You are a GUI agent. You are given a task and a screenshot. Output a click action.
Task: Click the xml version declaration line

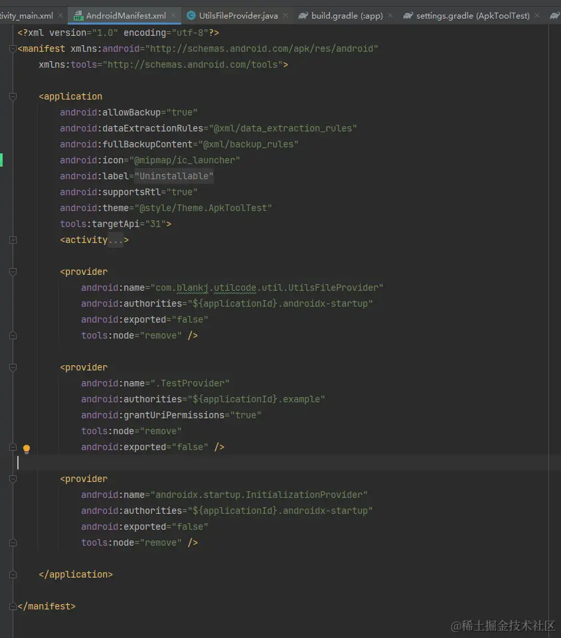point(118,33)
